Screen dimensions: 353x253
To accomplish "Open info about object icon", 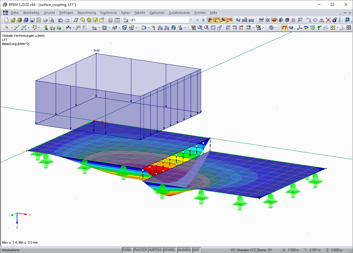I will (334, 20).
